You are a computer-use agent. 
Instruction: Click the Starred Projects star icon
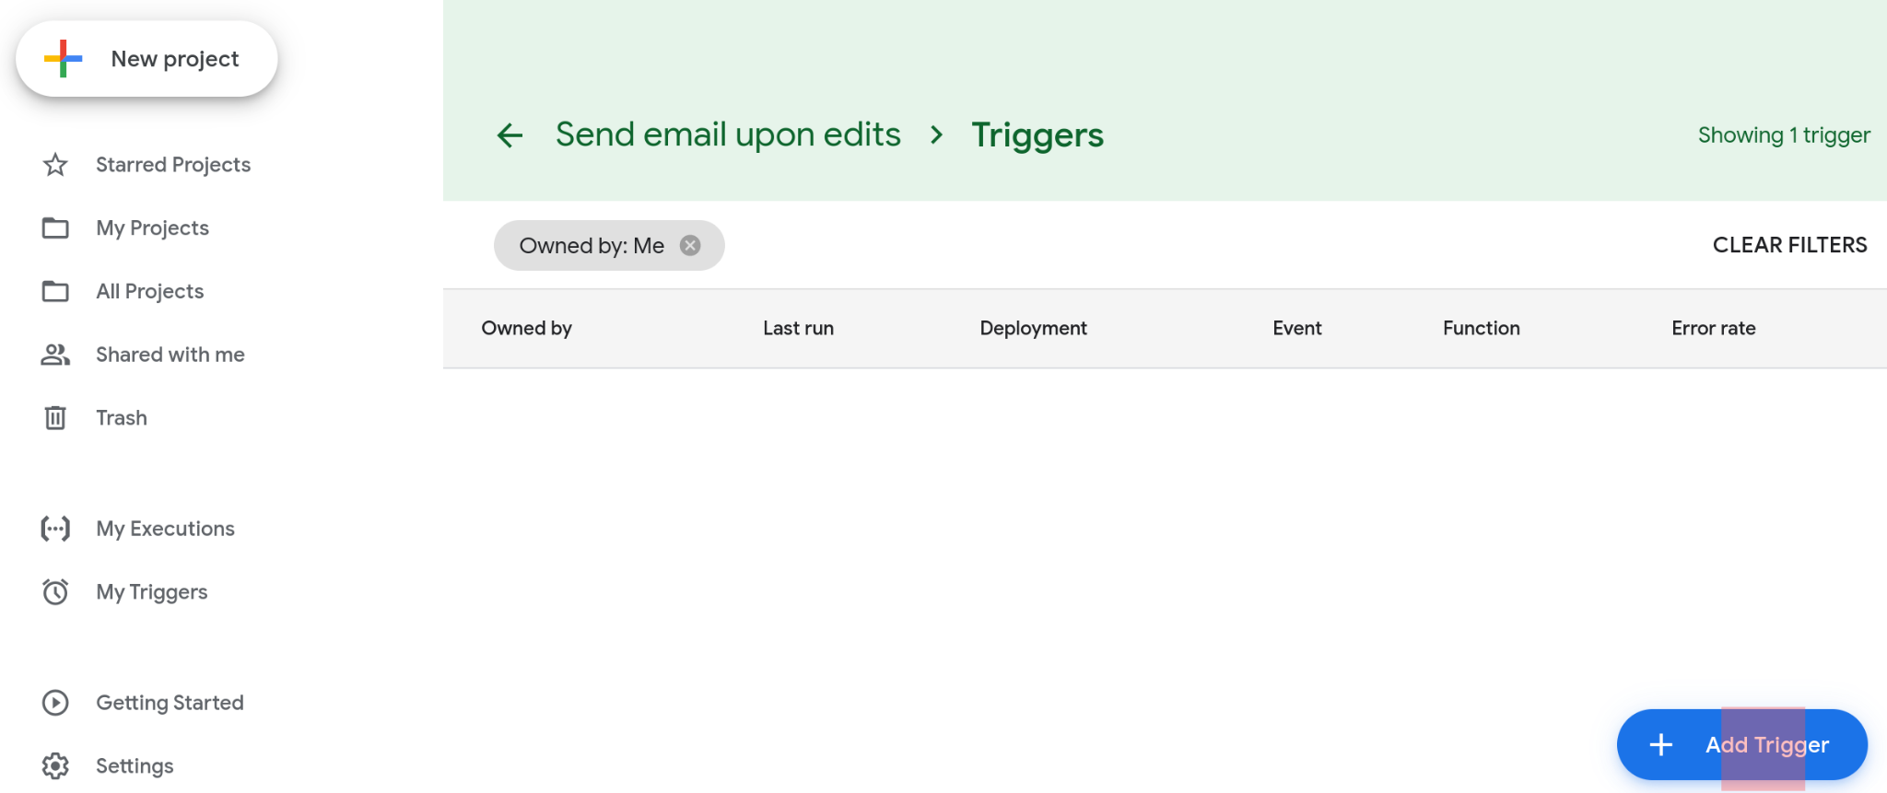[55, 165]
